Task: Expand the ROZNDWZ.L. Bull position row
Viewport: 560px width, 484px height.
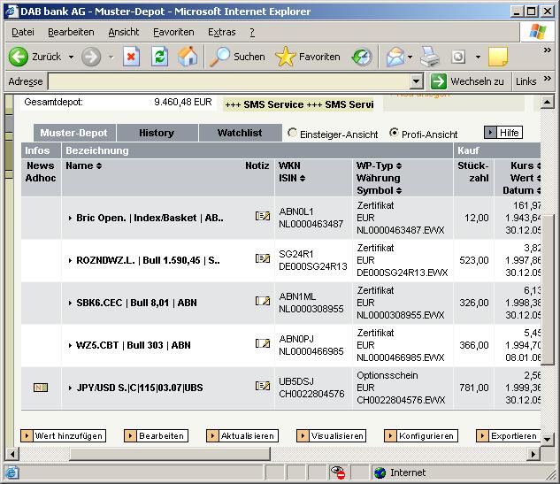Action: (x=70, y=260)
